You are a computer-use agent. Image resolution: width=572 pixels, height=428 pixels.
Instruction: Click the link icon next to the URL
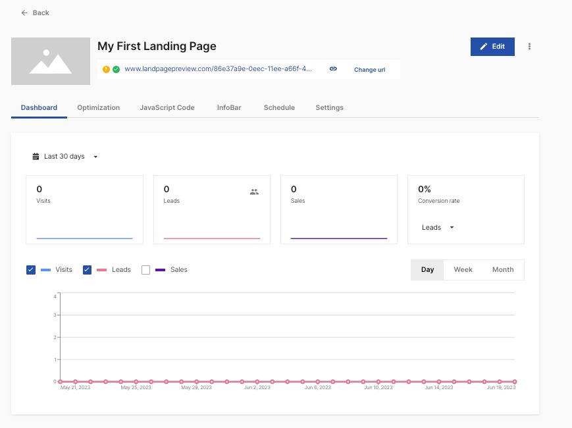333,68
